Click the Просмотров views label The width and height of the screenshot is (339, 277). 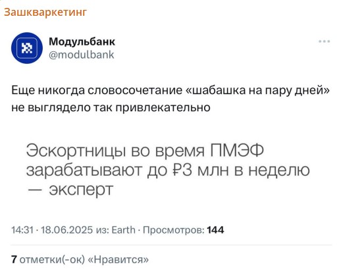click(174, 230)
